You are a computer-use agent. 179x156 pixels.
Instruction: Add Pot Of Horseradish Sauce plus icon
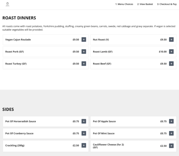pyautogui.click(x=84, y=121)
